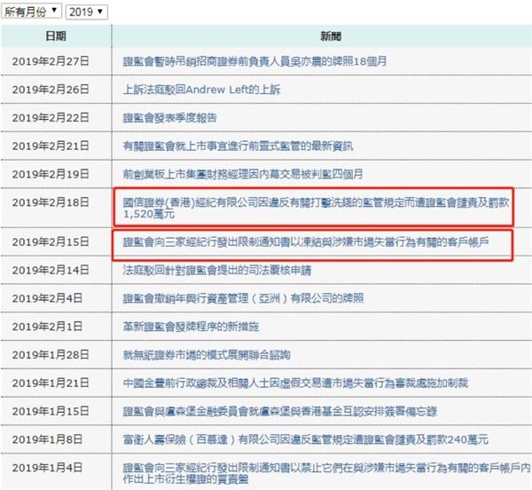
Task: Open the Andrew Left appeal dismissed news
Action: click(x=201, y=90)
